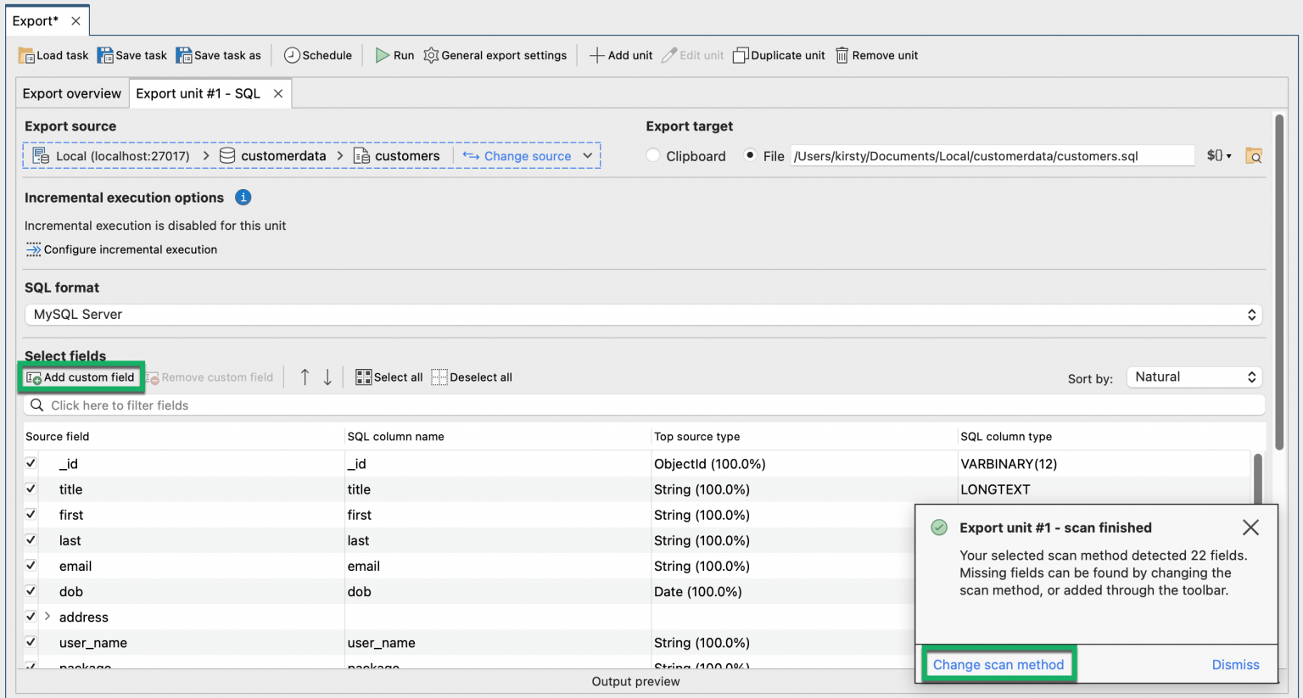Uncheck the email field checkbox
This screenshot has width=1303, height=698.
click(x=31, y=566)
